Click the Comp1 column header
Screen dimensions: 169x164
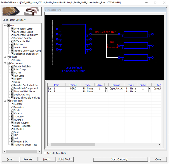73,85
